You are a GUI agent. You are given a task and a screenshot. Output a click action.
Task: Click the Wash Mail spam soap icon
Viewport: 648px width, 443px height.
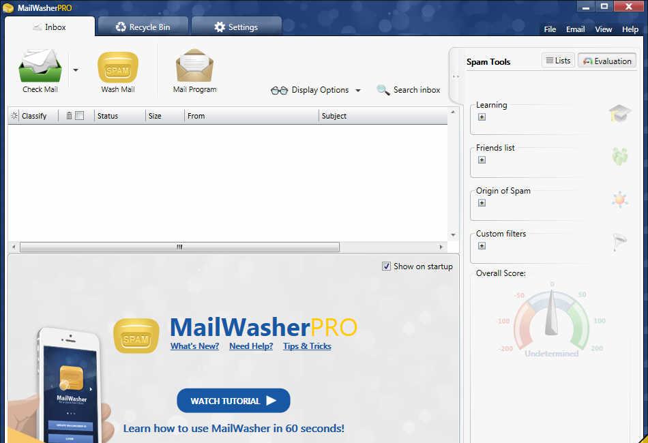click(x=118, y=67)
